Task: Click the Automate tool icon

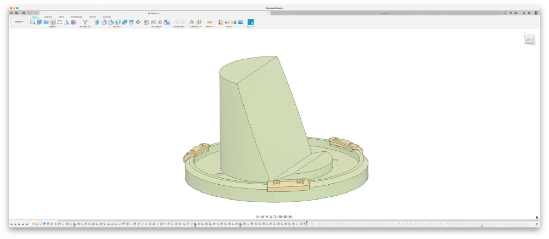Action: (85, 22)
